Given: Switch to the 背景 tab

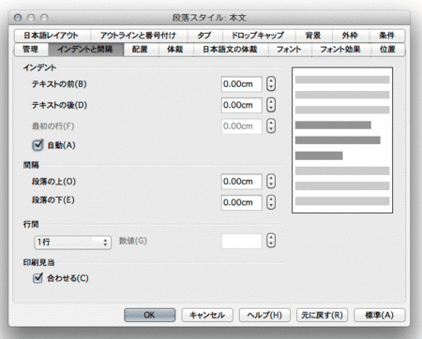Looking at the screenshot, I should [313, 36].
